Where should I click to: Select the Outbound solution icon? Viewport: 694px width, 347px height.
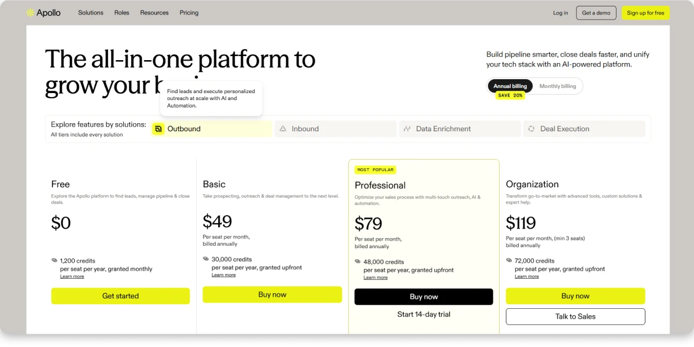(x=158, y=129)
